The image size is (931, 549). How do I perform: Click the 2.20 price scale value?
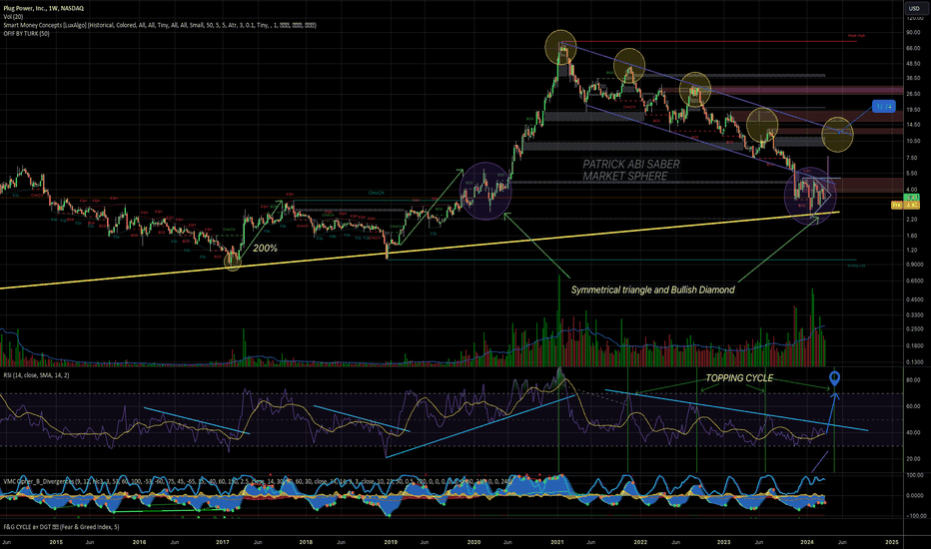click(913, 220)
